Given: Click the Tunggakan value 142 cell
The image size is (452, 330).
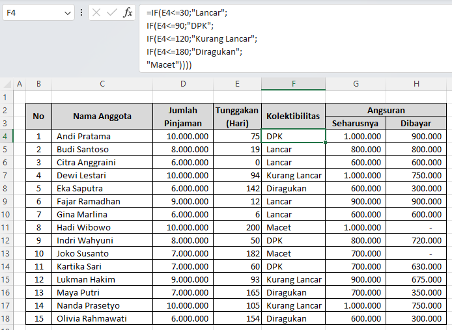Looking at the screenshot, I should (x=237, y=188).
